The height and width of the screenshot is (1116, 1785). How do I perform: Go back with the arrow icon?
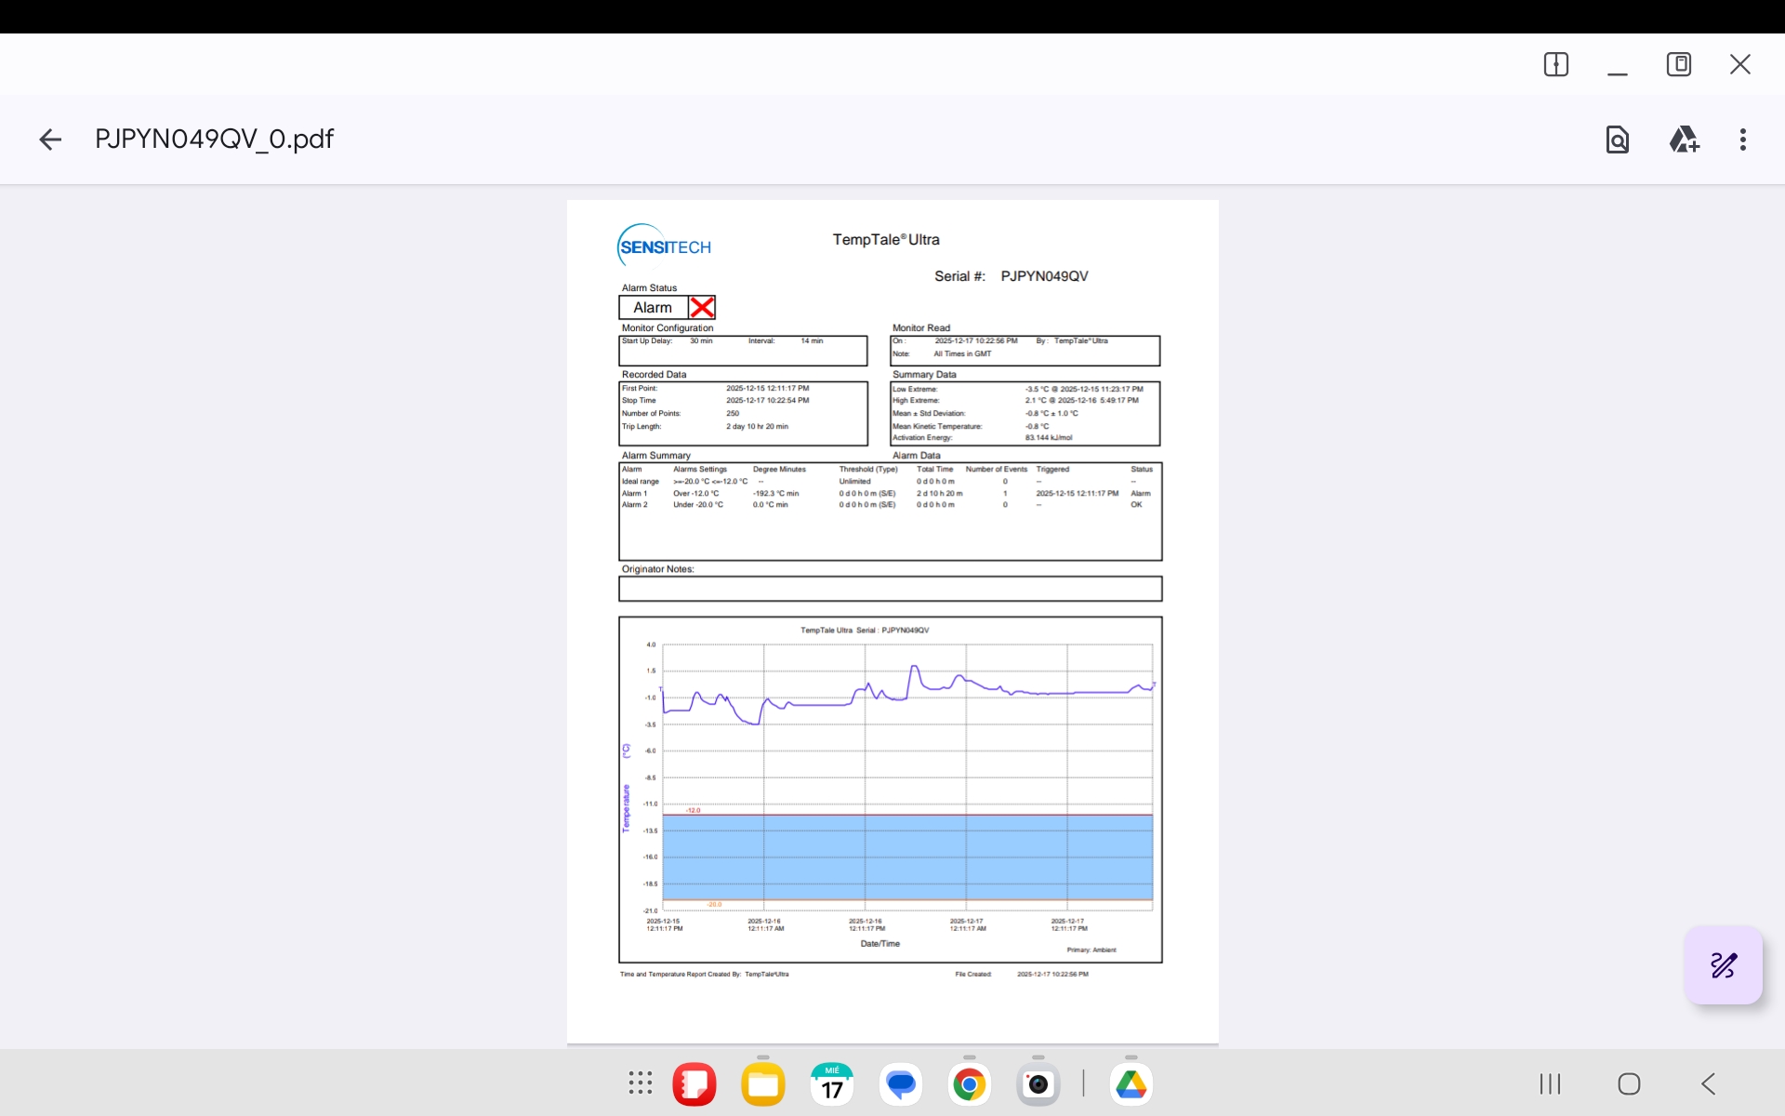[x=50, y=139]
